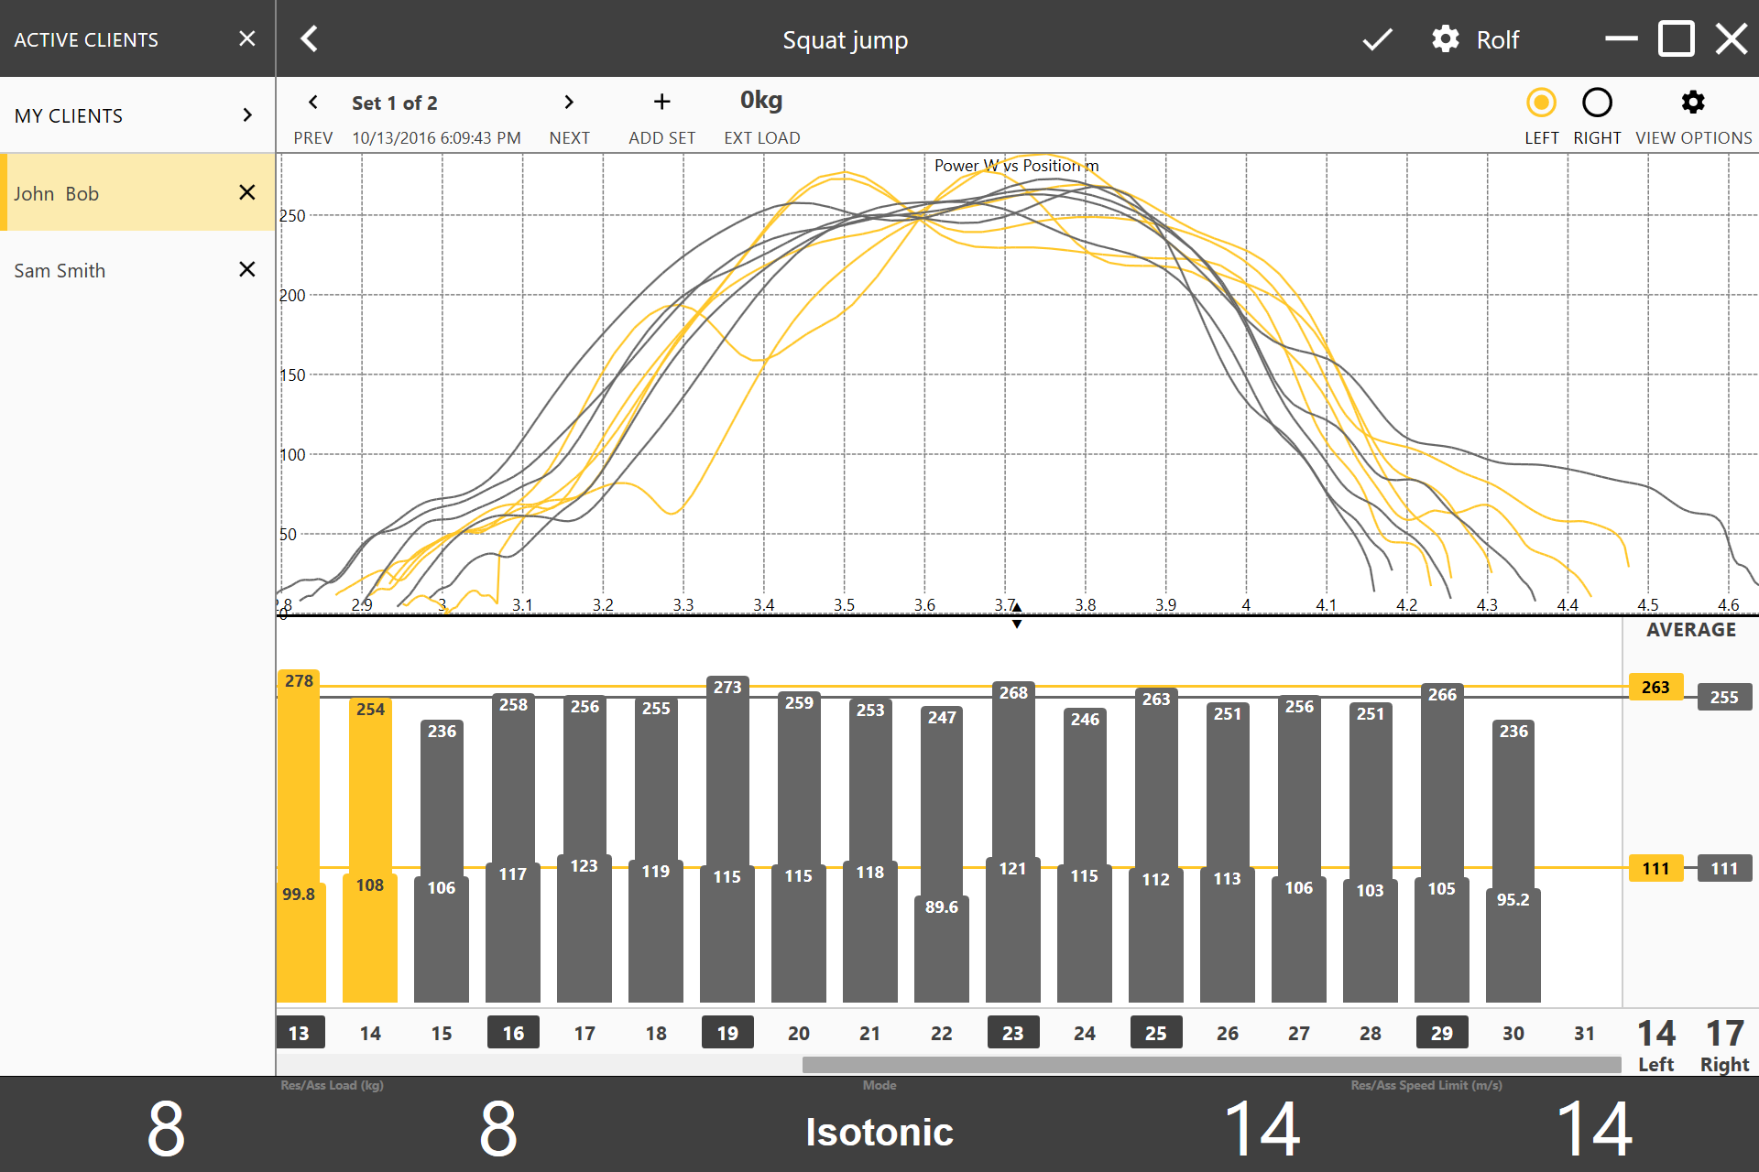The height and width of the screenshot is (1172, 1759).
Task: Click the chart position marker triangle
Action: 1016,615
